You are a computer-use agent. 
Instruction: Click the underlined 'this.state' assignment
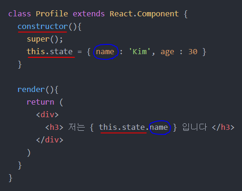(50, 51)
